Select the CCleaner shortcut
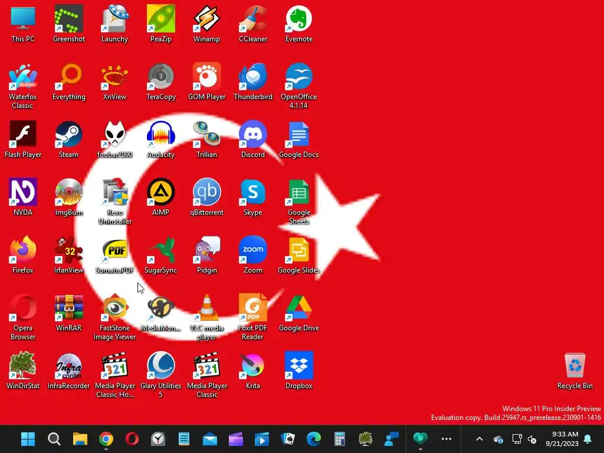Screen dimensions: 604x453 [x=253, y=24]
